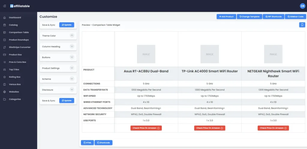Check Price On Amazon for TP-Link
307x149 pixels.
click(x=210, y=128)
